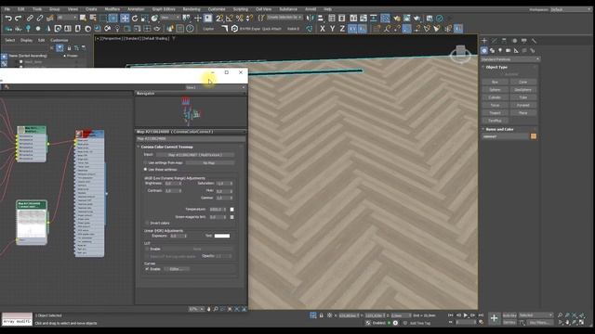This screenshot has height=334, width=595.
Task: Click the Mirror tool icon
Action: point(311,19)
